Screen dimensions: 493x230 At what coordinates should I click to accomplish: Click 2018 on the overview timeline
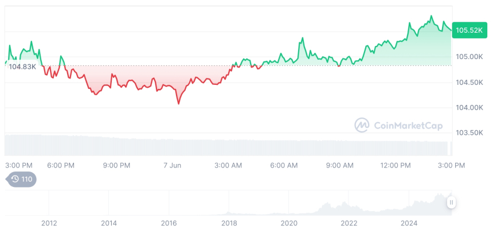(229, 223)
